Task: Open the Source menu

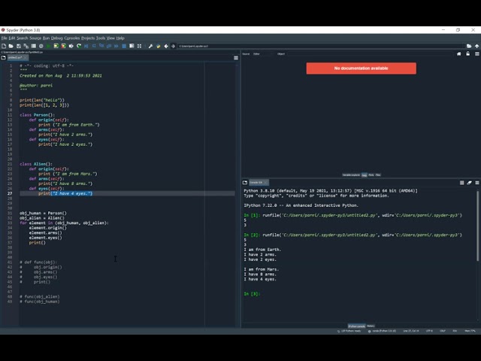Action: pos(35,38)
